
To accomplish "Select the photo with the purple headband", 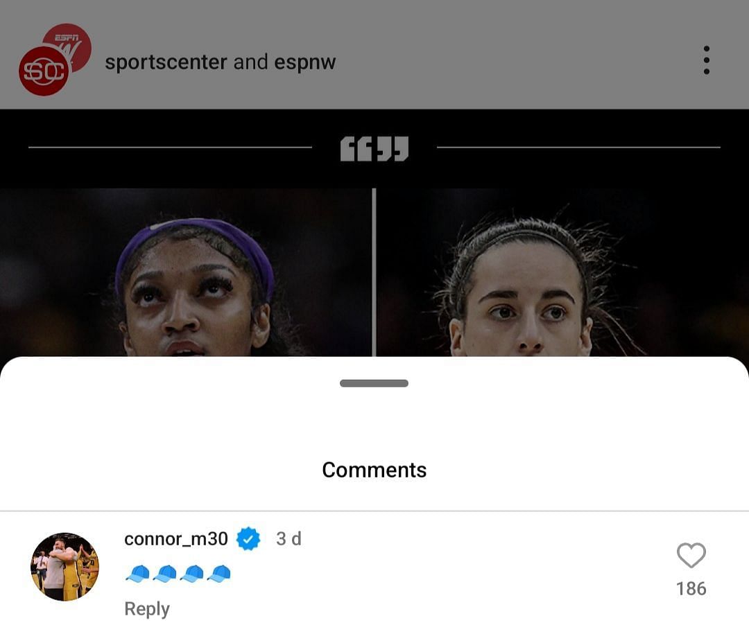I will click(x=185, y=272).
